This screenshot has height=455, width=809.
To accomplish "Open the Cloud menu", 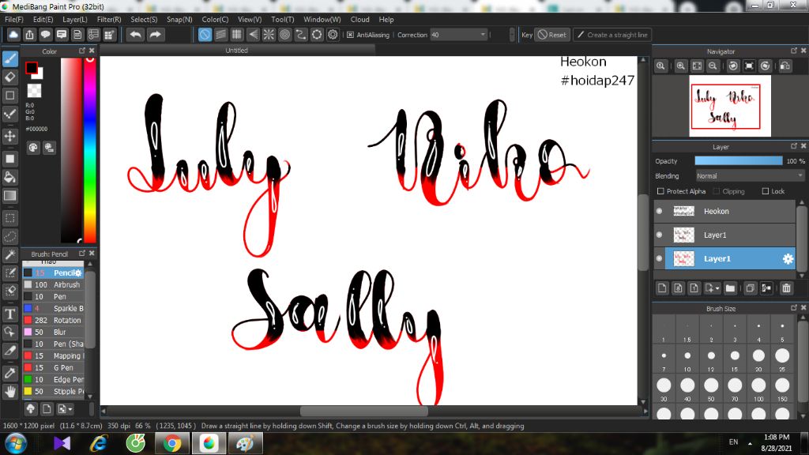I will (x=359, y=20).
